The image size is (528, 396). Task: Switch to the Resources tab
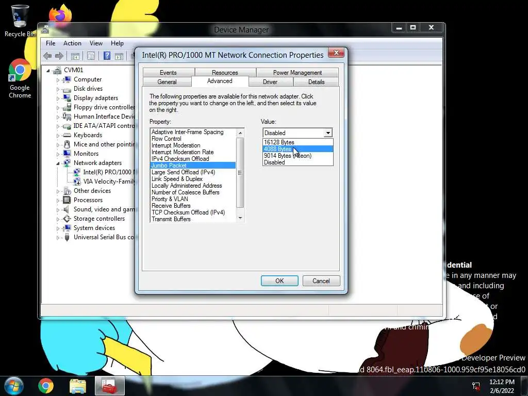click(x=225, y=72)
